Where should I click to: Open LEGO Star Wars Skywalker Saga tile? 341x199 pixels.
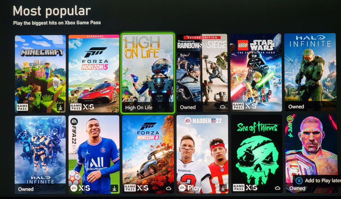(x=256, y=73)
